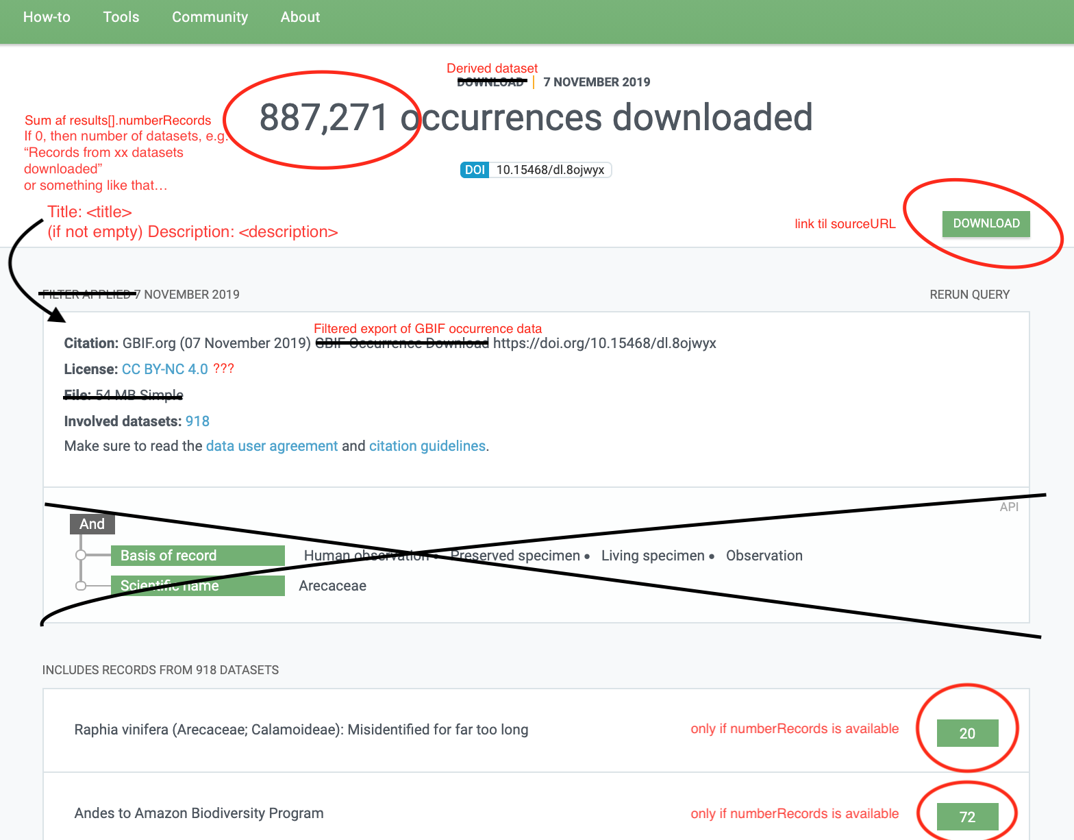This screenshot has width=1074, height=840.
Task: Click the And operator label
Action: click(x=92, y=524)
